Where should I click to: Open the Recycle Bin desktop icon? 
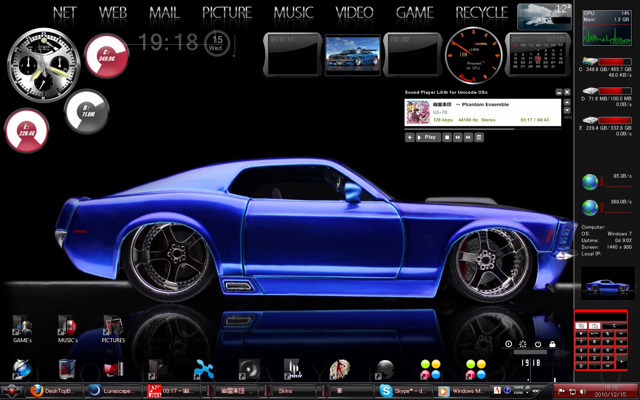click(67, 368)
